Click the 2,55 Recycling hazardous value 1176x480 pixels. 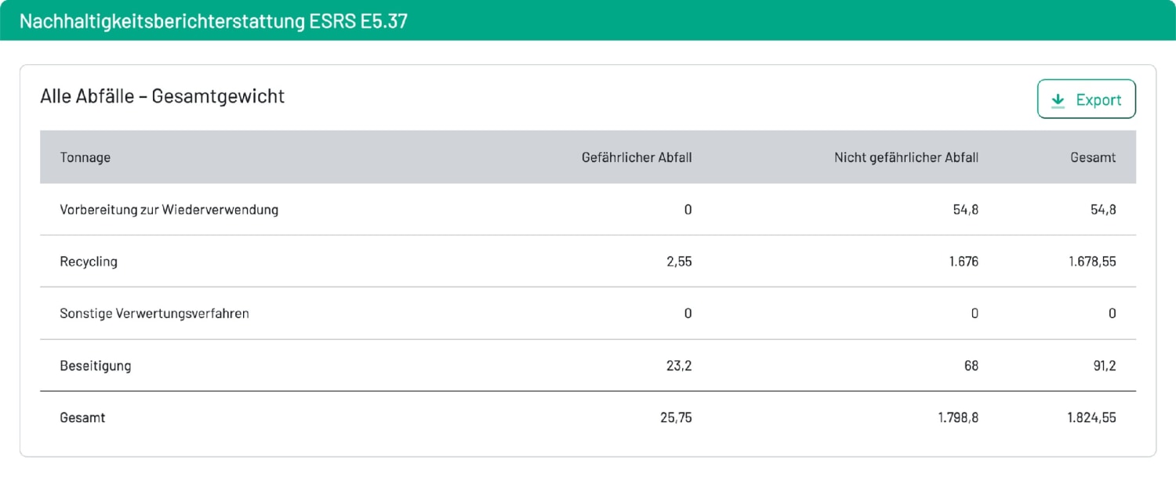(679, 262)
